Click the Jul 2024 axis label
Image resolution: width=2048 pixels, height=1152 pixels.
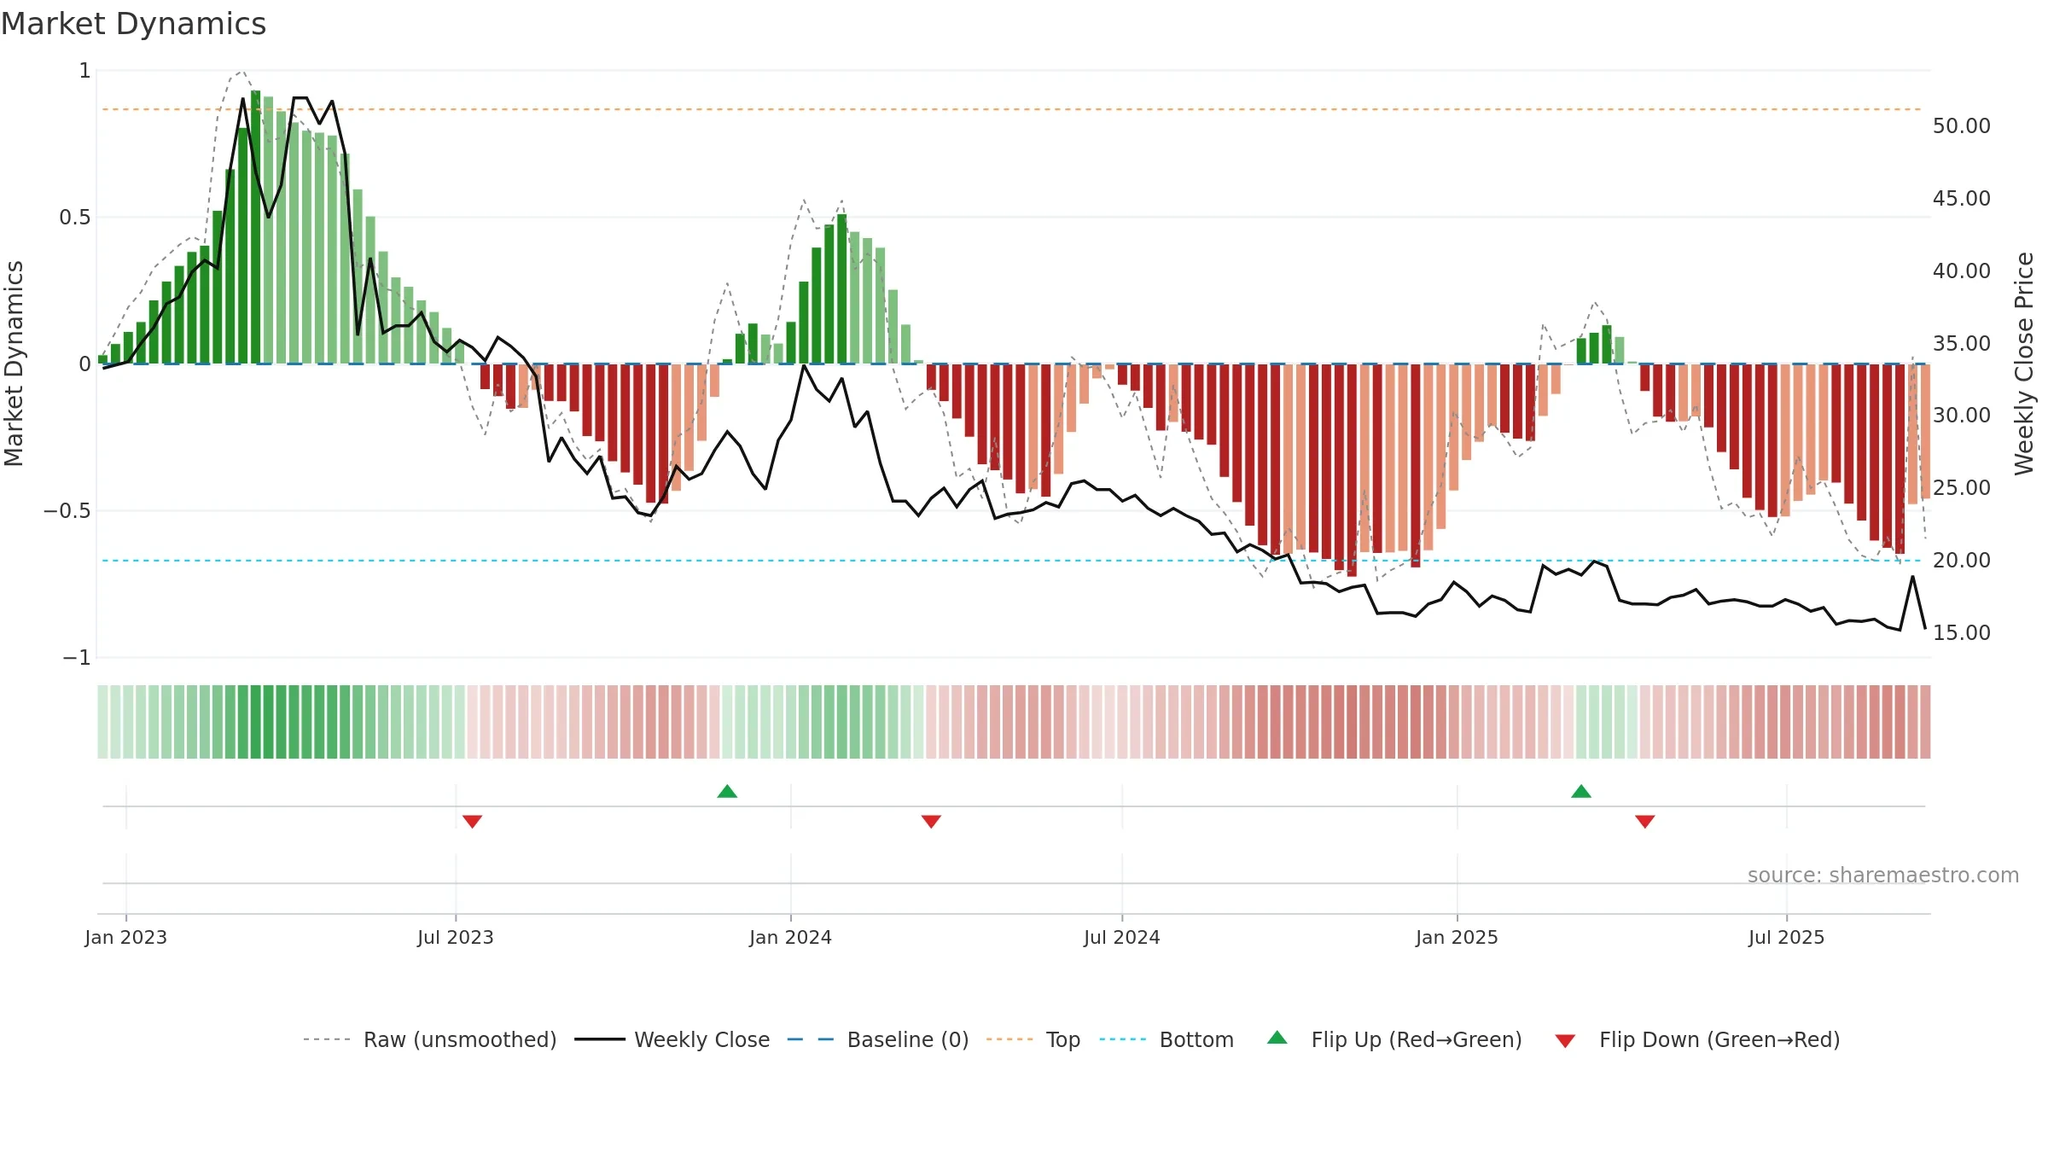(x=1122, y=937)
